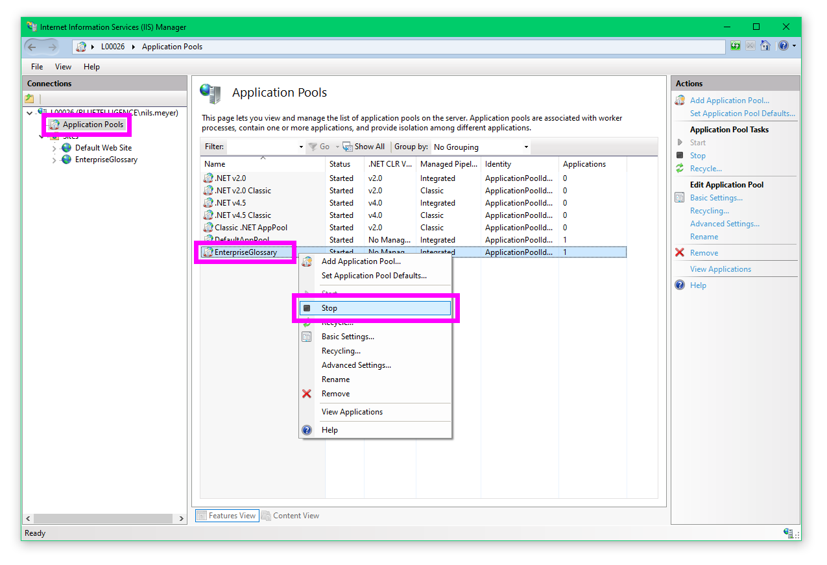Click the View Applications link in the Actions pane
The image size is (827, 565).
tap(720, 269)
